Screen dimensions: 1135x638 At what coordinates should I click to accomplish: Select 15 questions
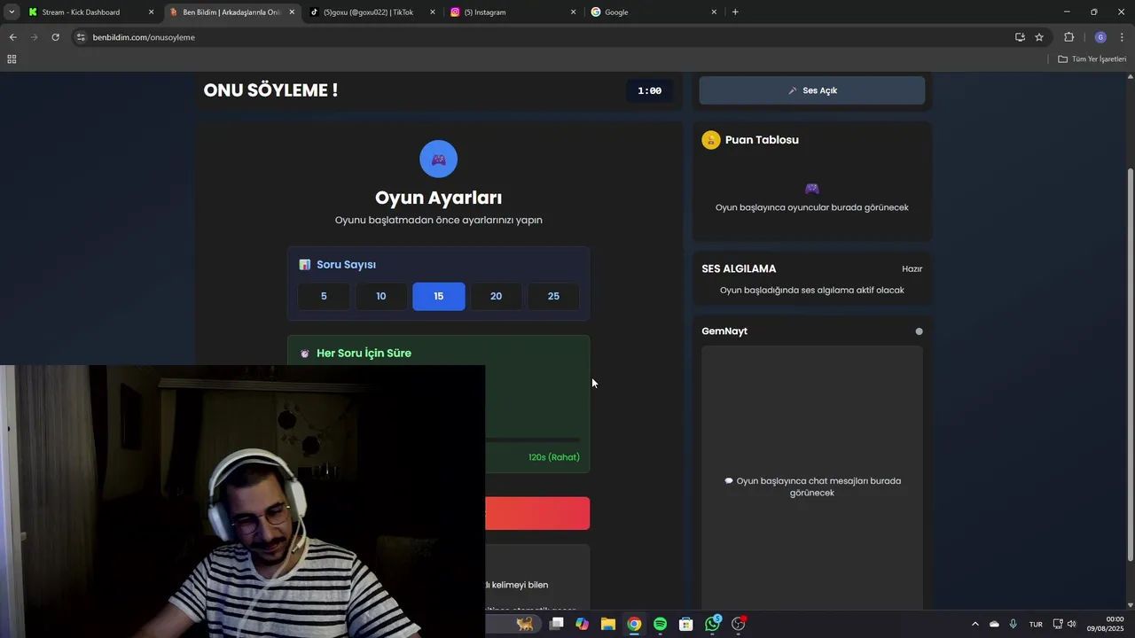coord(438,296)
